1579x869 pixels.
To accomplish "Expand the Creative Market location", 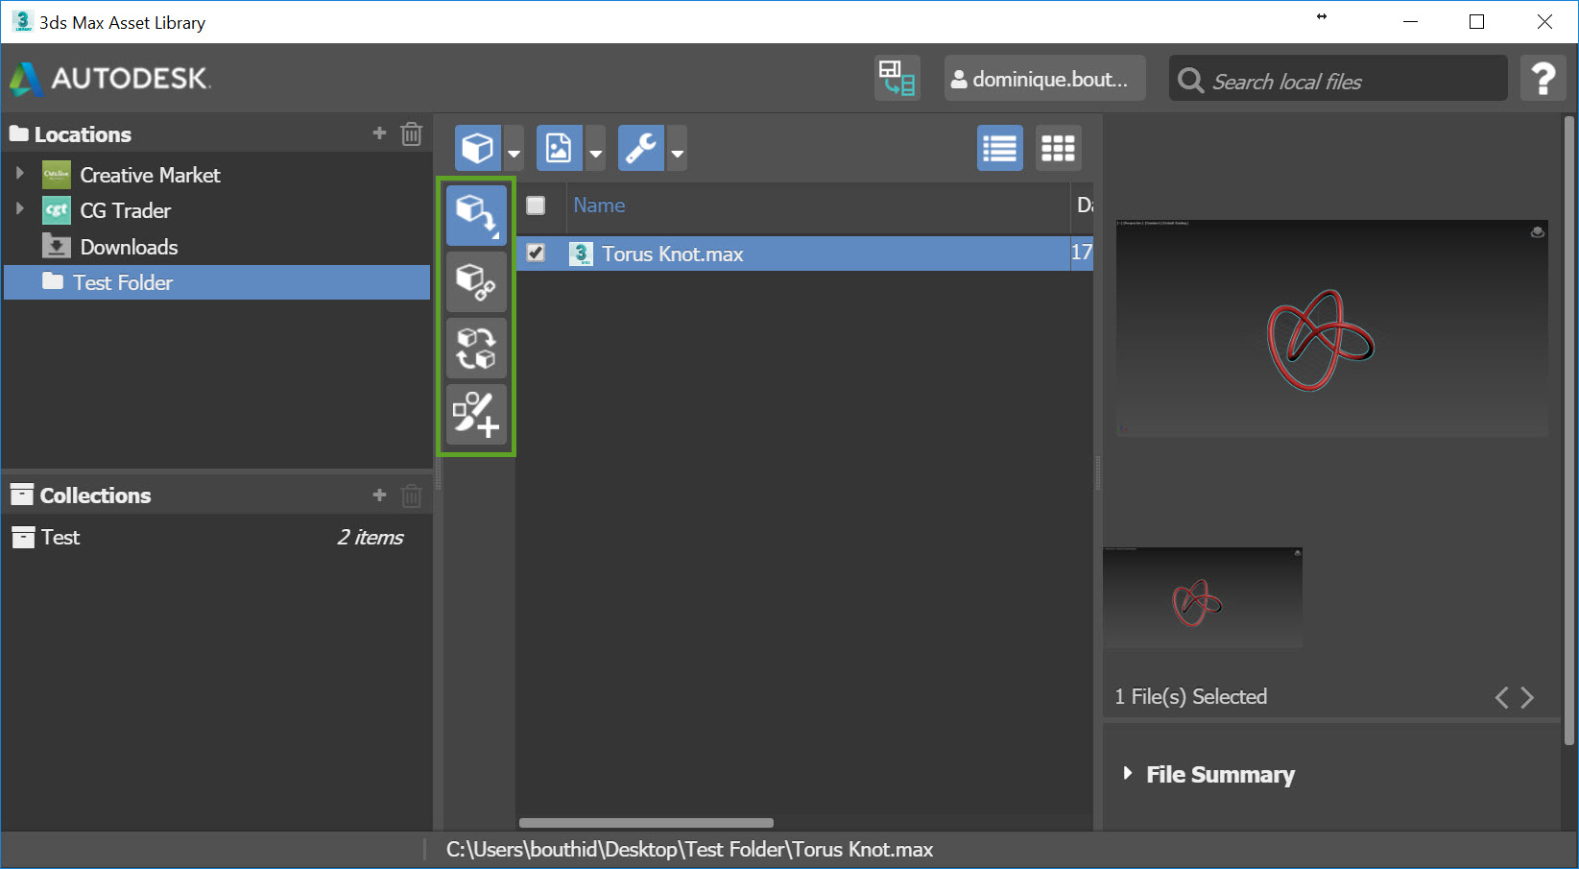I will pos(19,173).
